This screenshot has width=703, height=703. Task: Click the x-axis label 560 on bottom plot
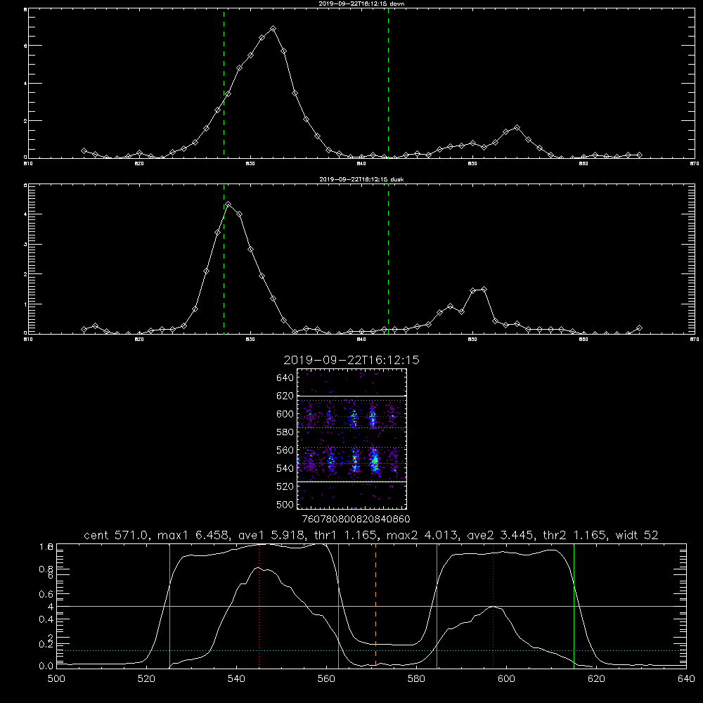coord(326,679)
